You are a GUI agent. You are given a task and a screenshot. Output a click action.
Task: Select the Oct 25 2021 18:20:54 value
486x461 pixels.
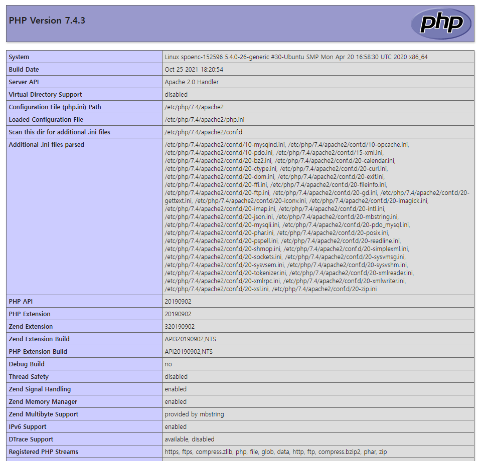(x=194, y=69)
